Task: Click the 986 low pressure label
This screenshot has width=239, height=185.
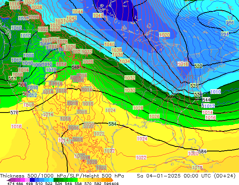Action: pyautogui.click(x=230, y=23)
